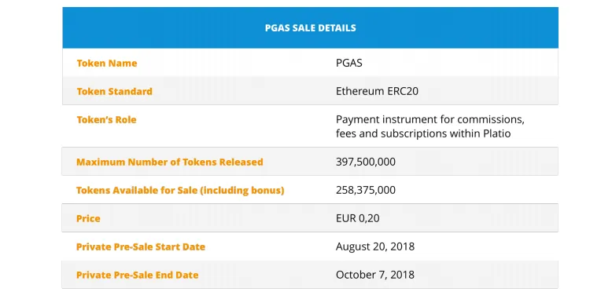The width and height of the screenshot is (601, 292).
Task: Click the text mentioning Platio subscriptions
Action: pos(423,134)
